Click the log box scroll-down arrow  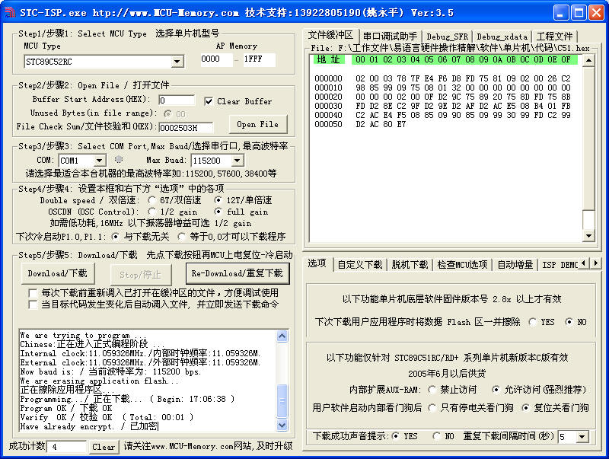[x=282, y=426]
